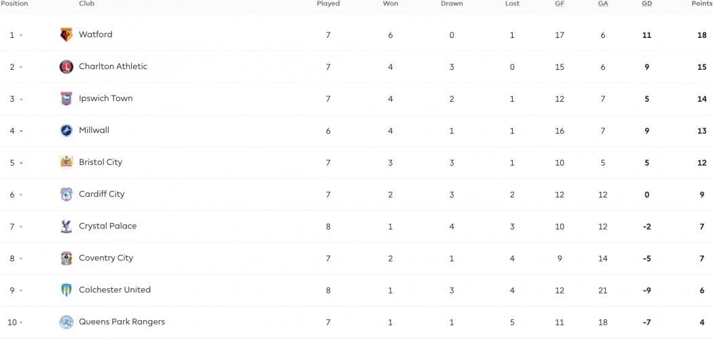Click the GA column header abbreviation
This screenshot has height=339, width=713.
[603, 3]
